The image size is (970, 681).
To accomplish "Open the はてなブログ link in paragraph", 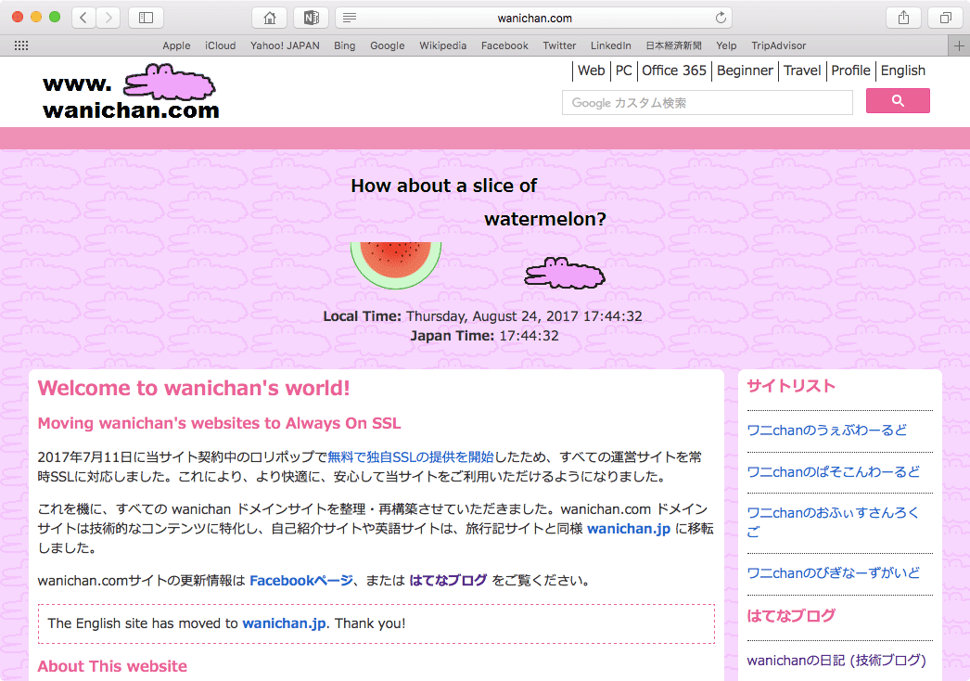I will (x=448, y=581).
